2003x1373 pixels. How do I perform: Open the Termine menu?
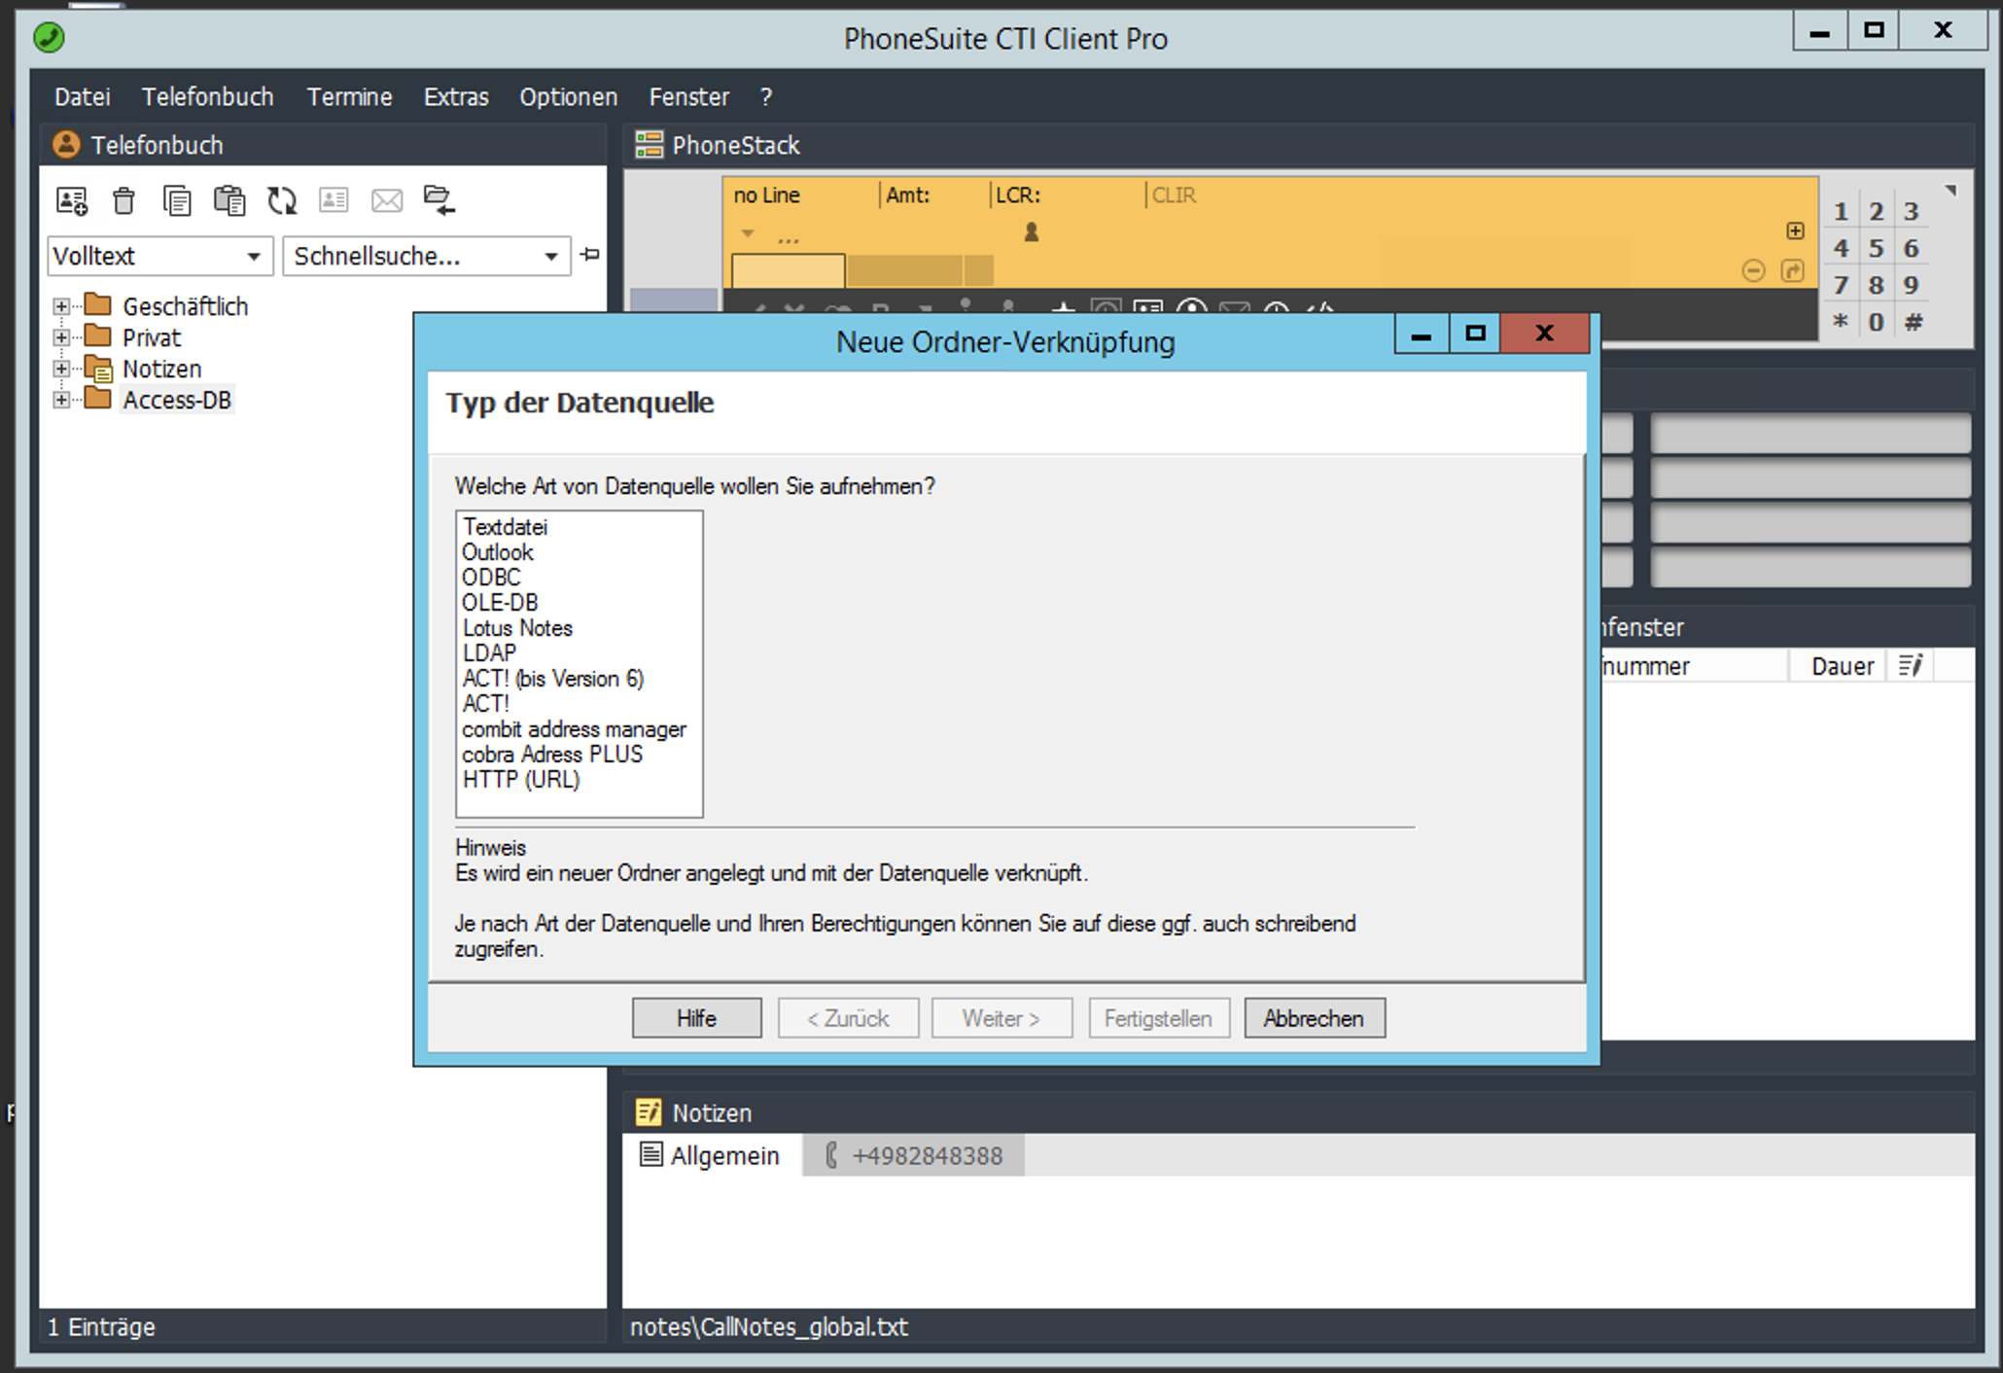349,97
